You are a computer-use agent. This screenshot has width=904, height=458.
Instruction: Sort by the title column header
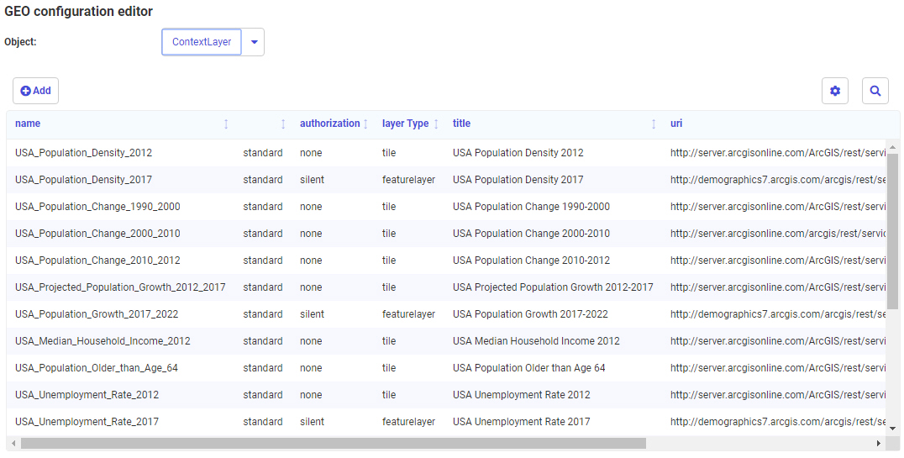(461, 124)
